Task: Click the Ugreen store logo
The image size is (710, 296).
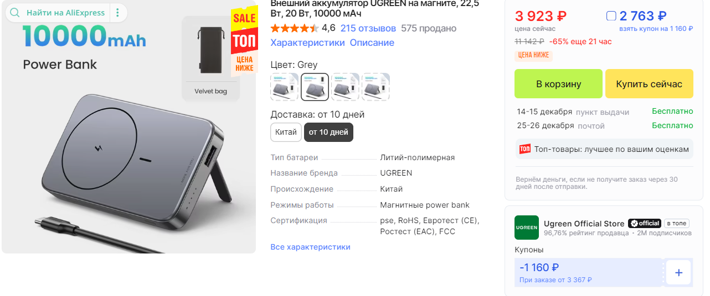Action: tap(526, 228)
